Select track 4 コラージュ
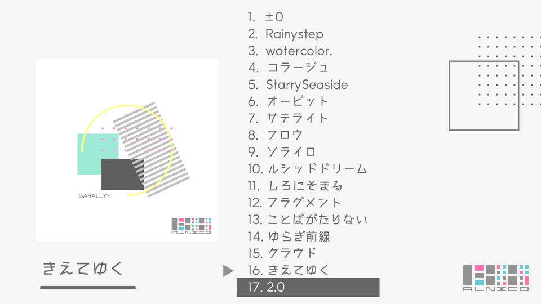 click(x=288, y=68)
